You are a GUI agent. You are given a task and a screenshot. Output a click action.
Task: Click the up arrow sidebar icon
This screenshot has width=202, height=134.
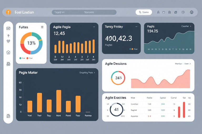click(8, 36)
